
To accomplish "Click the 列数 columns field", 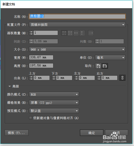I will point(112,41).
